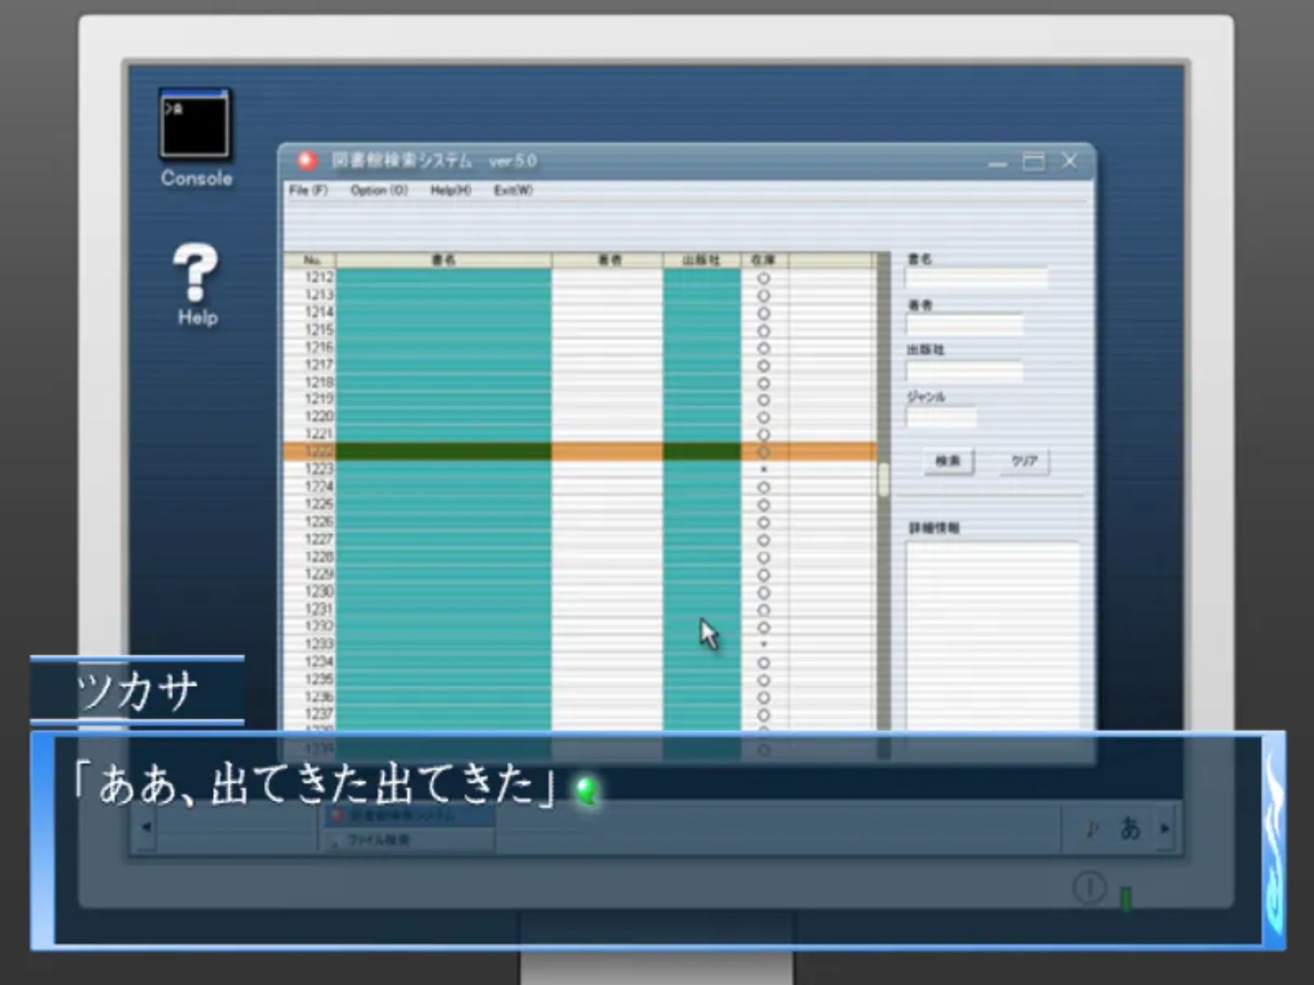Open the Option (O) menu

coord(378,190)
